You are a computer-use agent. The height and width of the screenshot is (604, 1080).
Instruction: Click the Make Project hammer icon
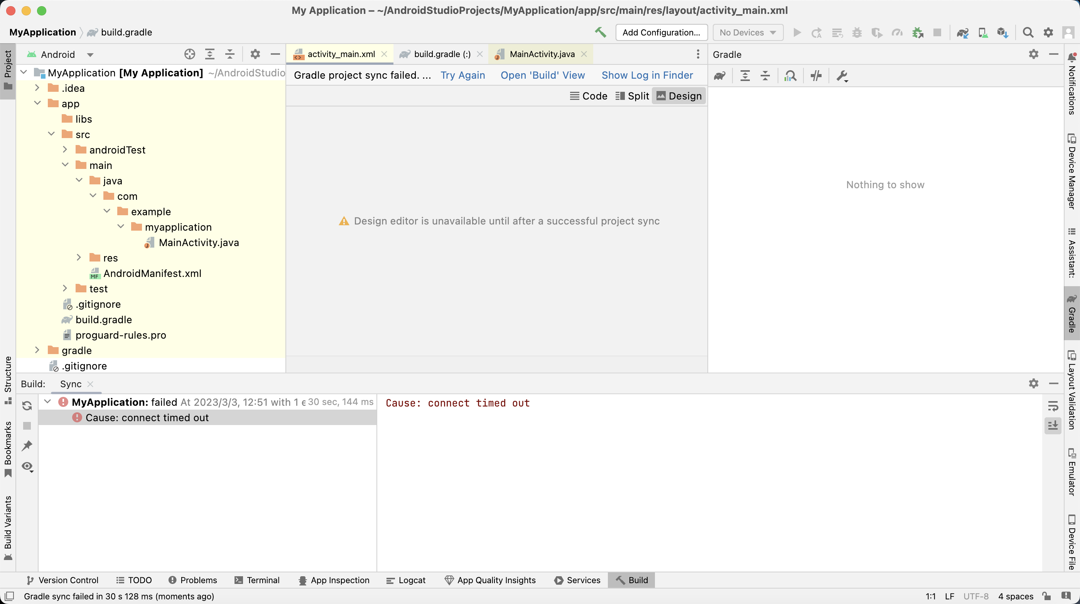tap(601, 32)
